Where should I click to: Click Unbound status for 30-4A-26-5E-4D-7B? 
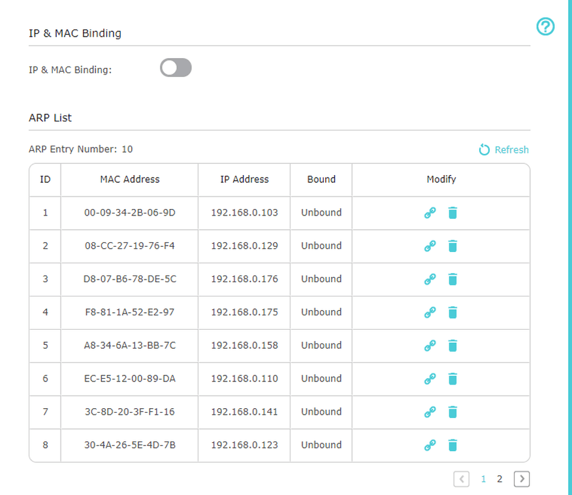click(321, 445)
